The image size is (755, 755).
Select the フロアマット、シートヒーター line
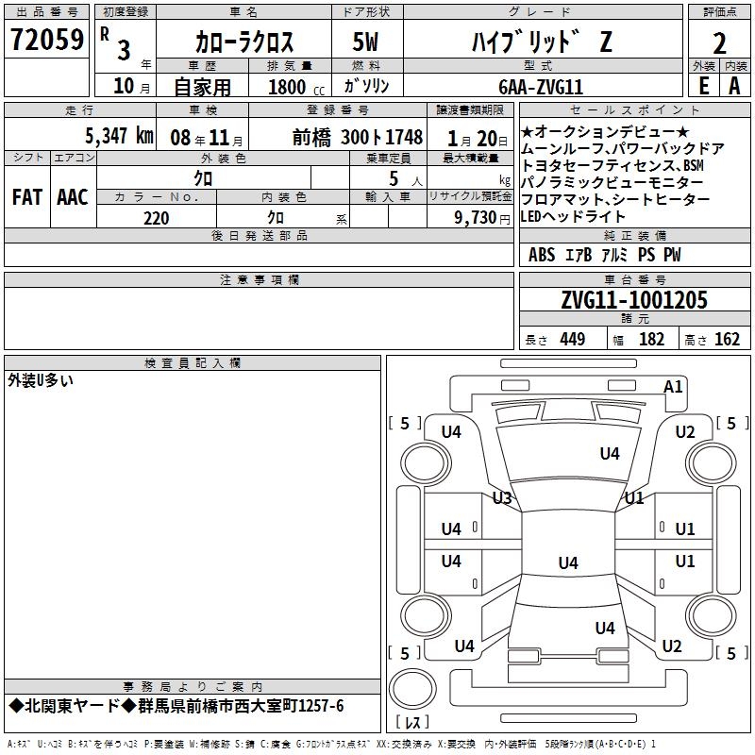(616, 199)
